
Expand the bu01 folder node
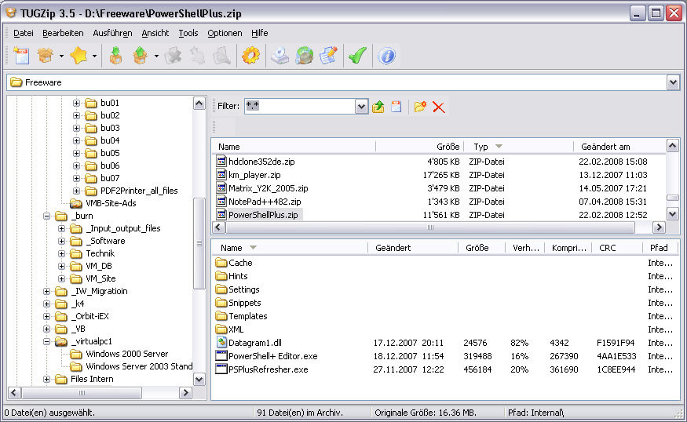click(77, 103)
